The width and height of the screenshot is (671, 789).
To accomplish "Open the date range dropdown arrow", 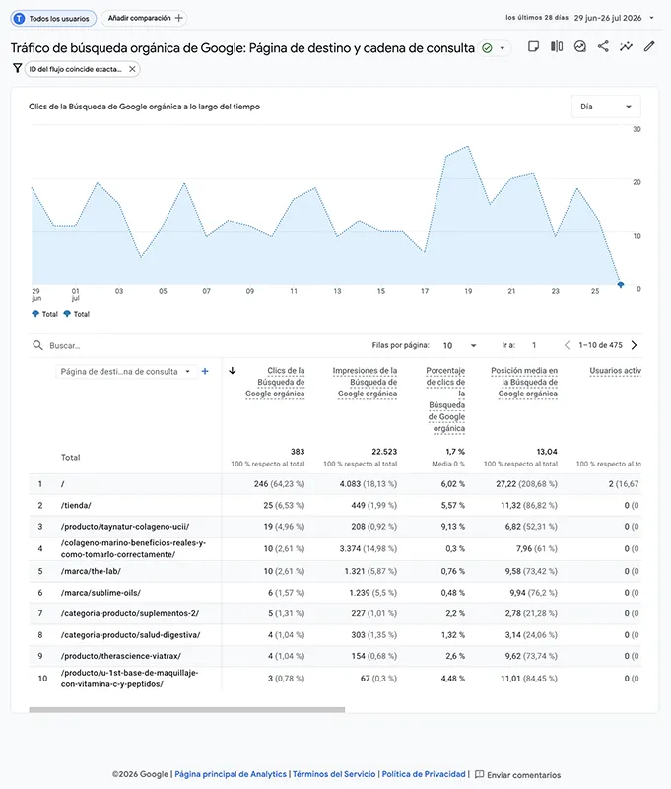I will point(652,18).
